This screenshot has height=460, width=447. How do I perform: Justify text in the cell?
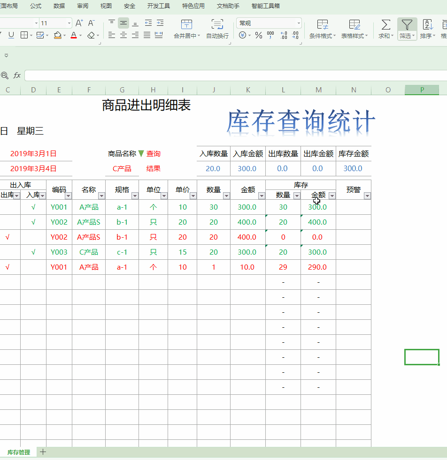pyautogui.click(x=147, y=36)
